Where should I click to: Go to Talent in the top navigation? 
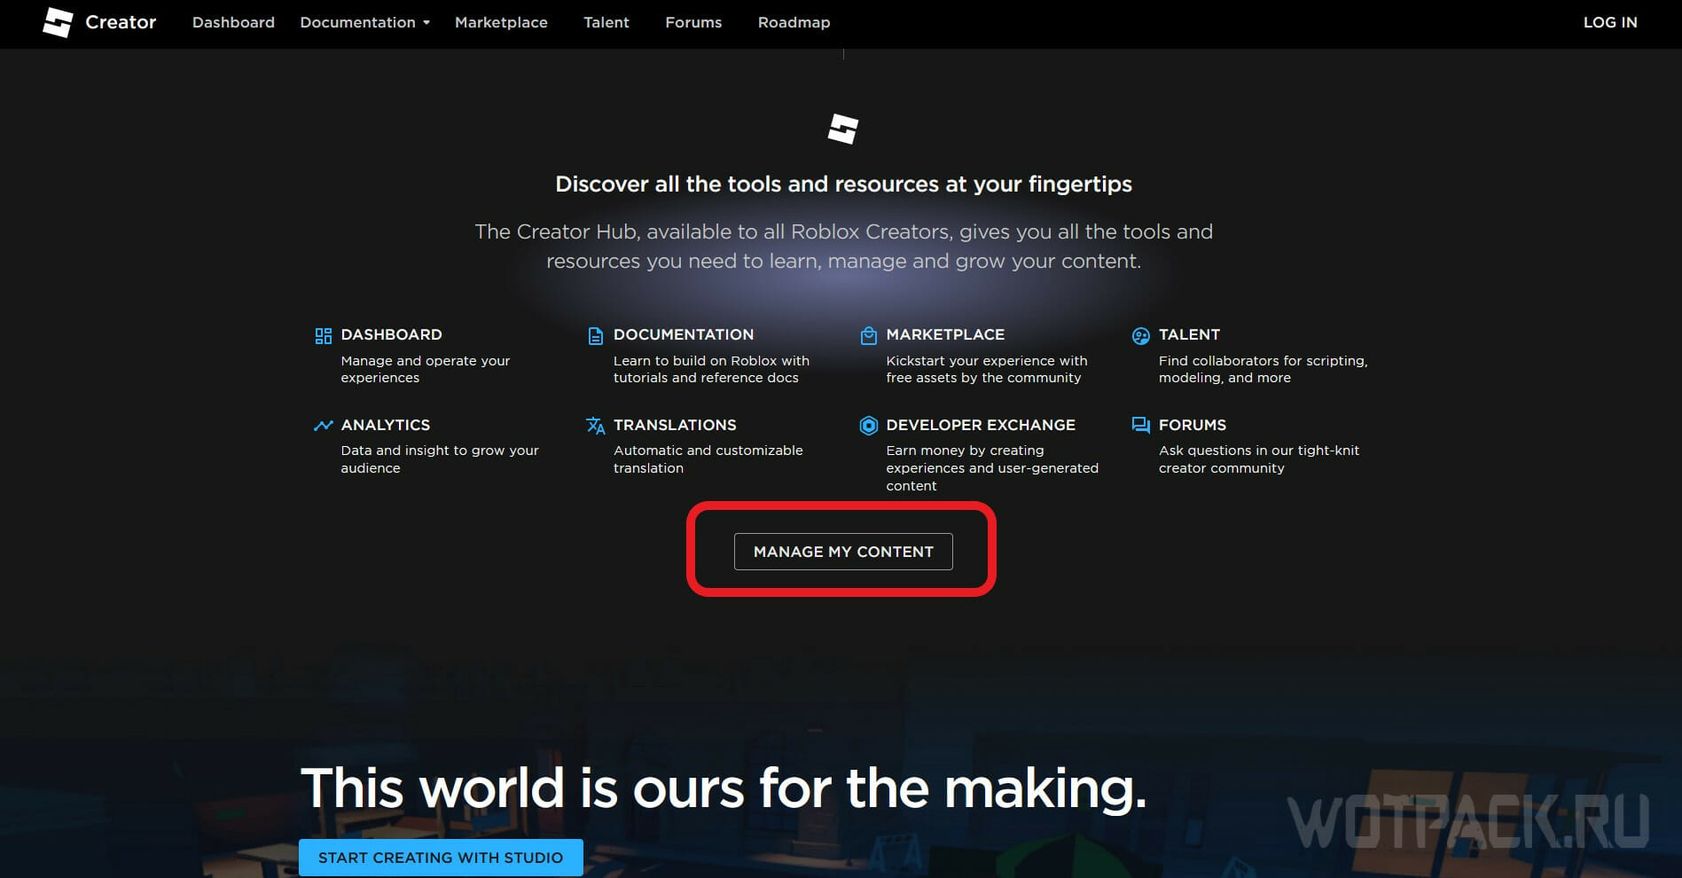[606, 22]
